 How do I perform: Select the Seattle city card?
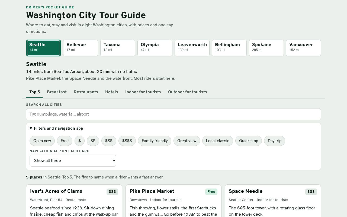point(43,48)
